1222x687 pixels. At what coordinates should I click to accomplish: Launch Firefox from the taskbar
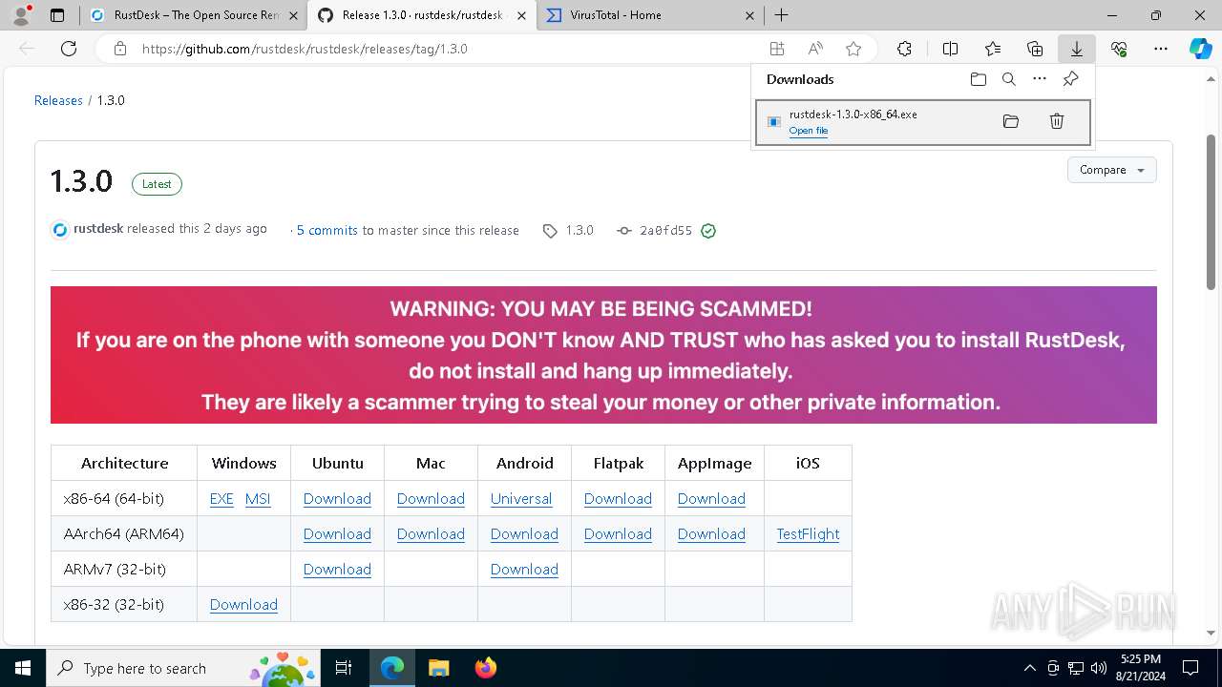[485, 668]
